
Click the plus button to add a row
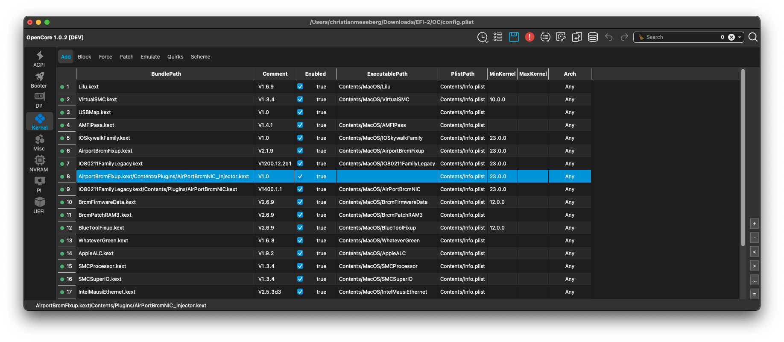pyautogui.click(x=755, y=224)
